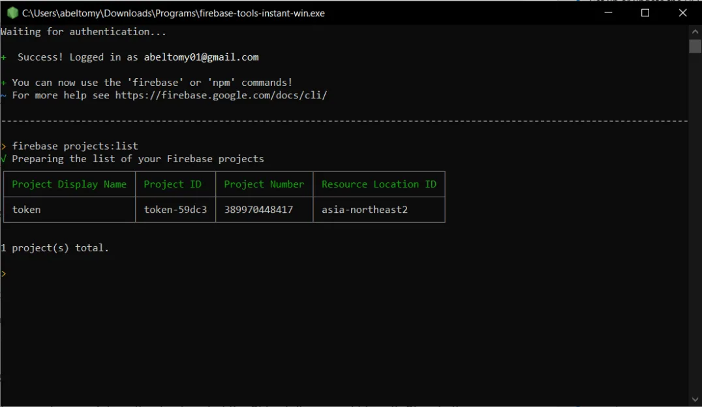Click the vertical scrollbar thumb
Screen dimensions: 702x407
click(x=695, y=46)
